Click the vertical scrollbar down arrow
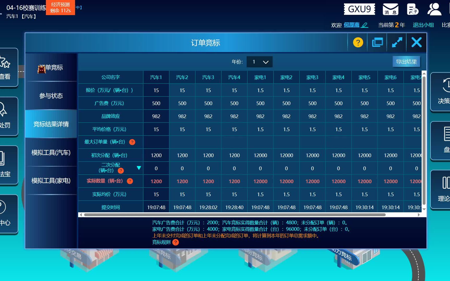450x281 pixels. click(x=424, y=209)
